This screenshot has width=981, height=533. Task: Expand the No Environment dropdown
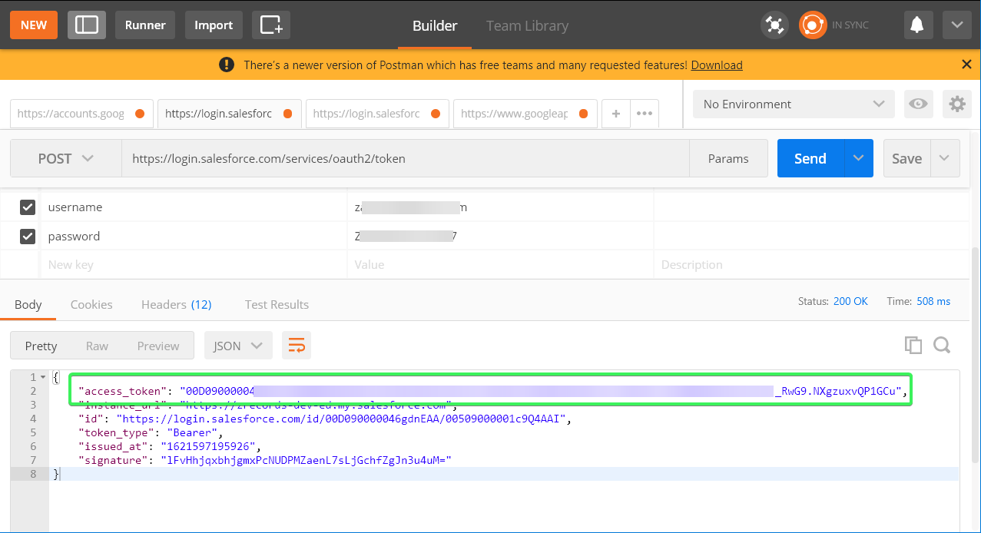point(794,104)
